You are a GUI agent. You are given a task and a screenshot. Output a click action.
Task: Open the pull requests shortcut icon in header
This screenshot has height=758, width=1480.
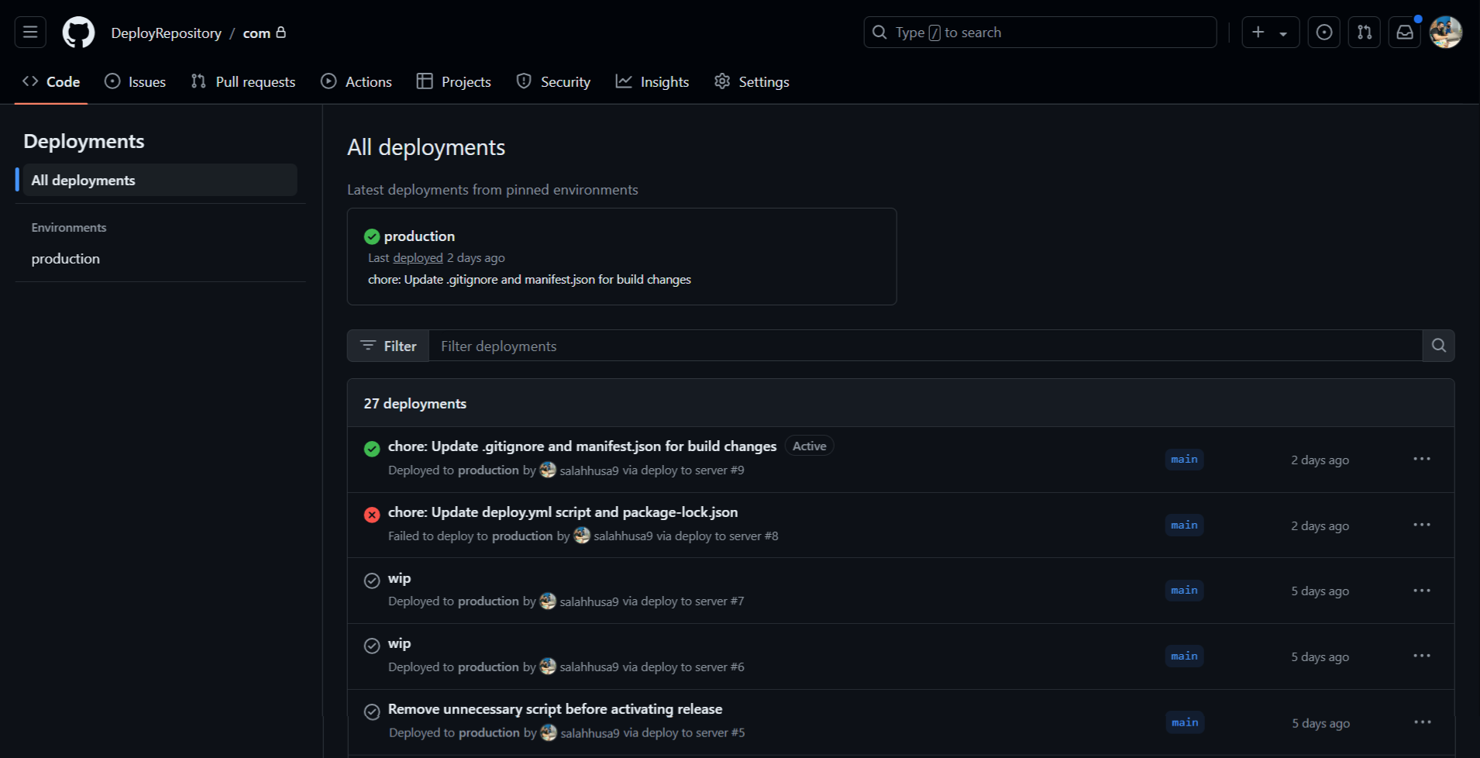(1365, 33)
